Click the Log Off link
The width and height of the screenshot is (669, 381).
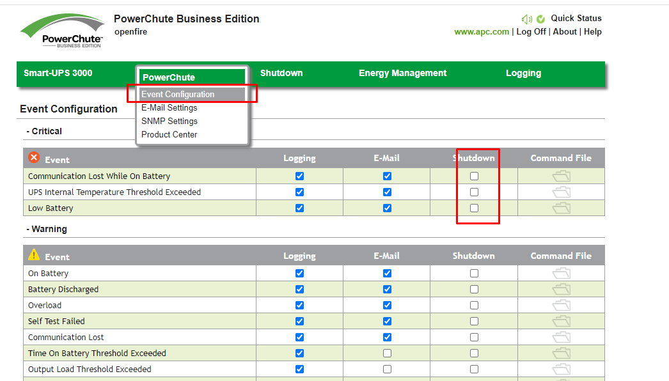coord(531,31)
